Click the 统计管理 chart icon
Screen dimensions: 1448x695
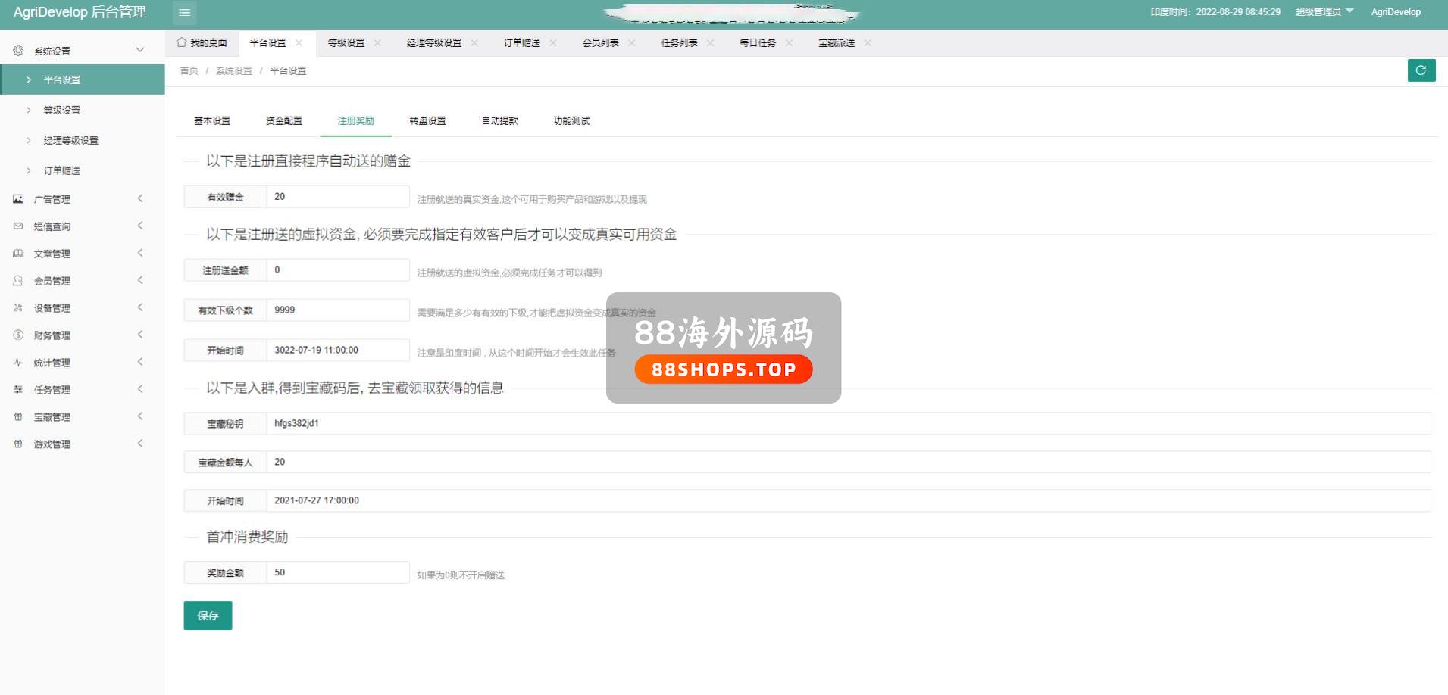pyautogui.click(x=18, y=363)
